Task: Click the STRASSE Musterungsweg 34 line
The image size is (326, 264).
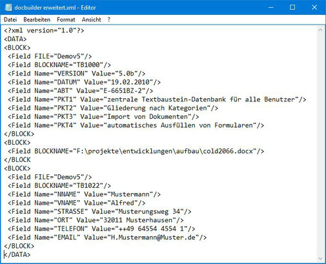Action: pos(99,212)
